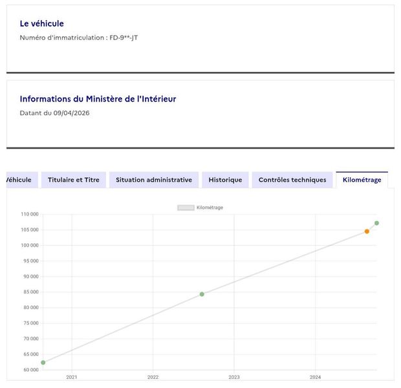This screenshot has width=401, height=388.
Task: Go to the Contrôles techniques tab
Action: 292,180
